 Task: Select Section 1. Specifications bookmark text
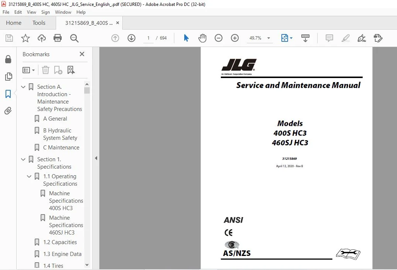(x=54, y=163)
